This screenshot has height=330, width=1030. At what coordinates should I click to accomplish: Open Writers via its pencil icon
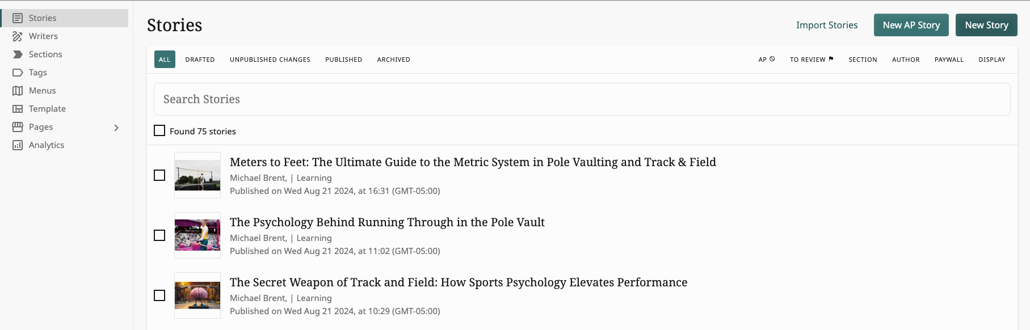tap(18, 36)
